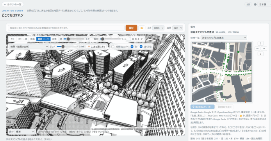Move map area right with arrow

click(x=264, y=48)
